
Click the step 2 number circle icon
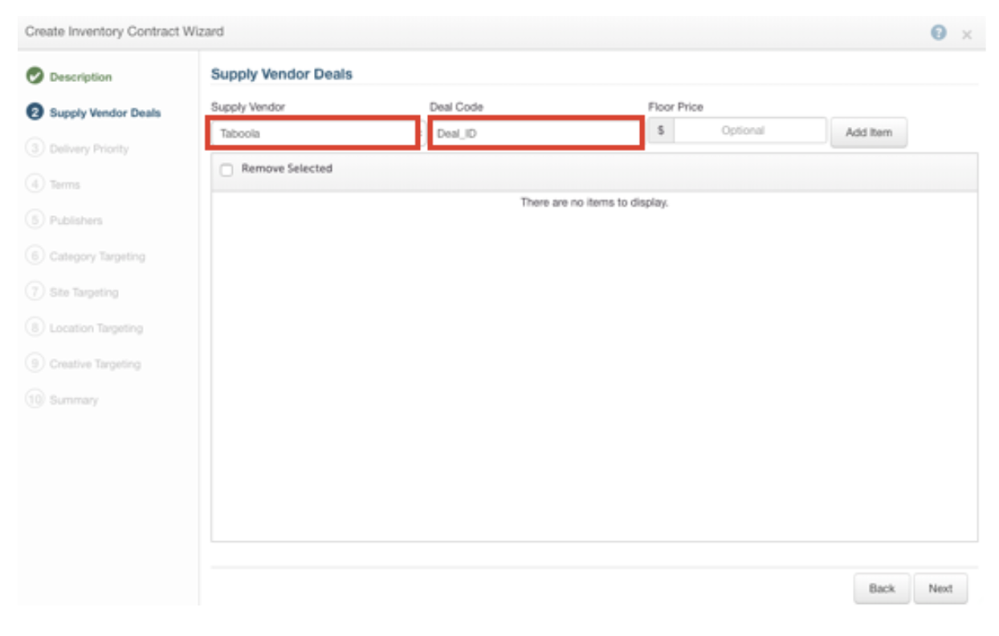point(34,112)
